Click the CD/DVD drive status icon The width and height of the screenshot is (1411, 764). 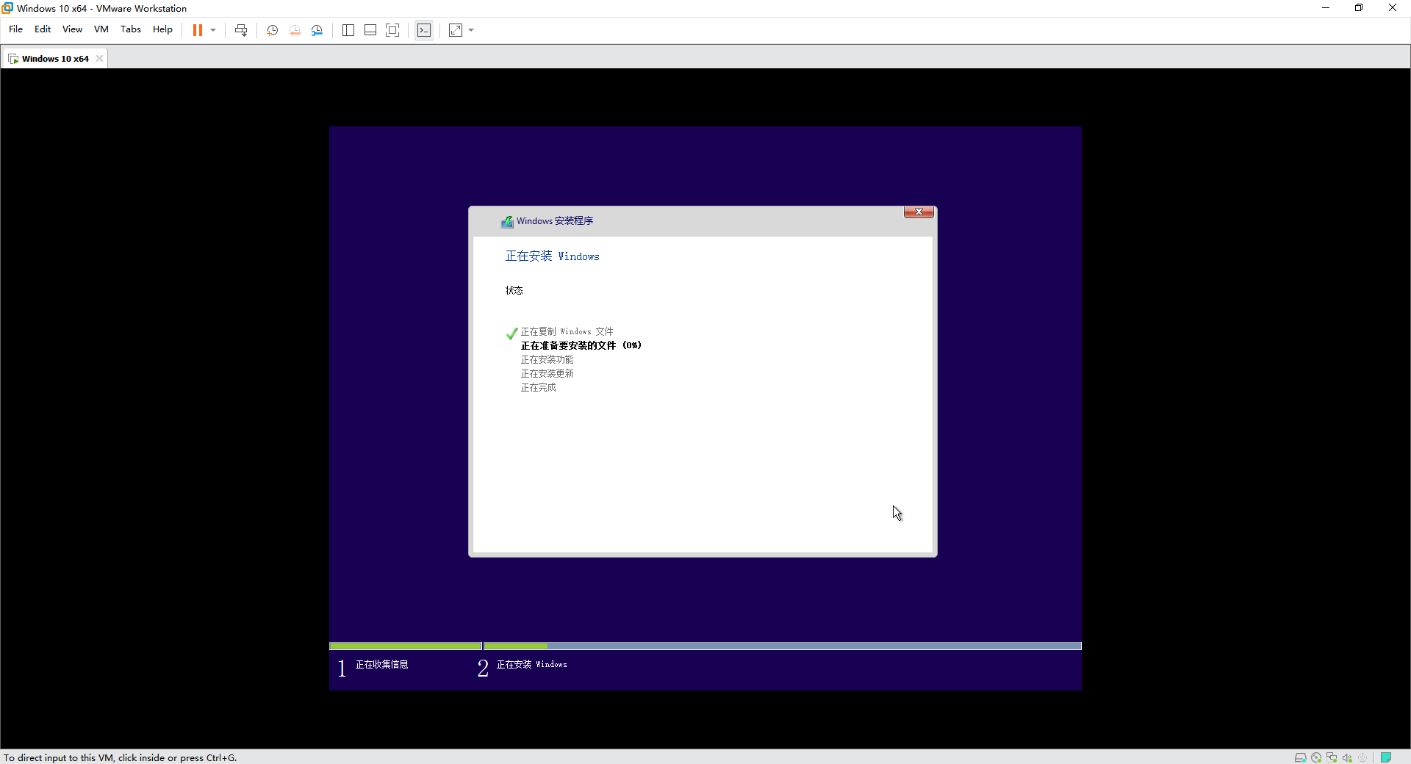1316,757
